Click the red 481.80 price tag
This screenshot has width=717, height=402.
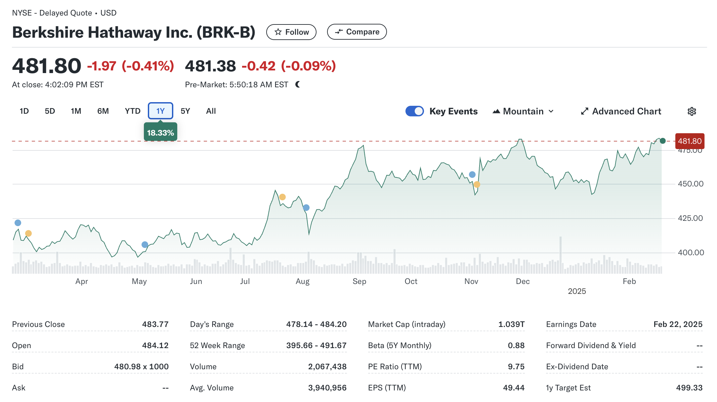pos(690,141)
